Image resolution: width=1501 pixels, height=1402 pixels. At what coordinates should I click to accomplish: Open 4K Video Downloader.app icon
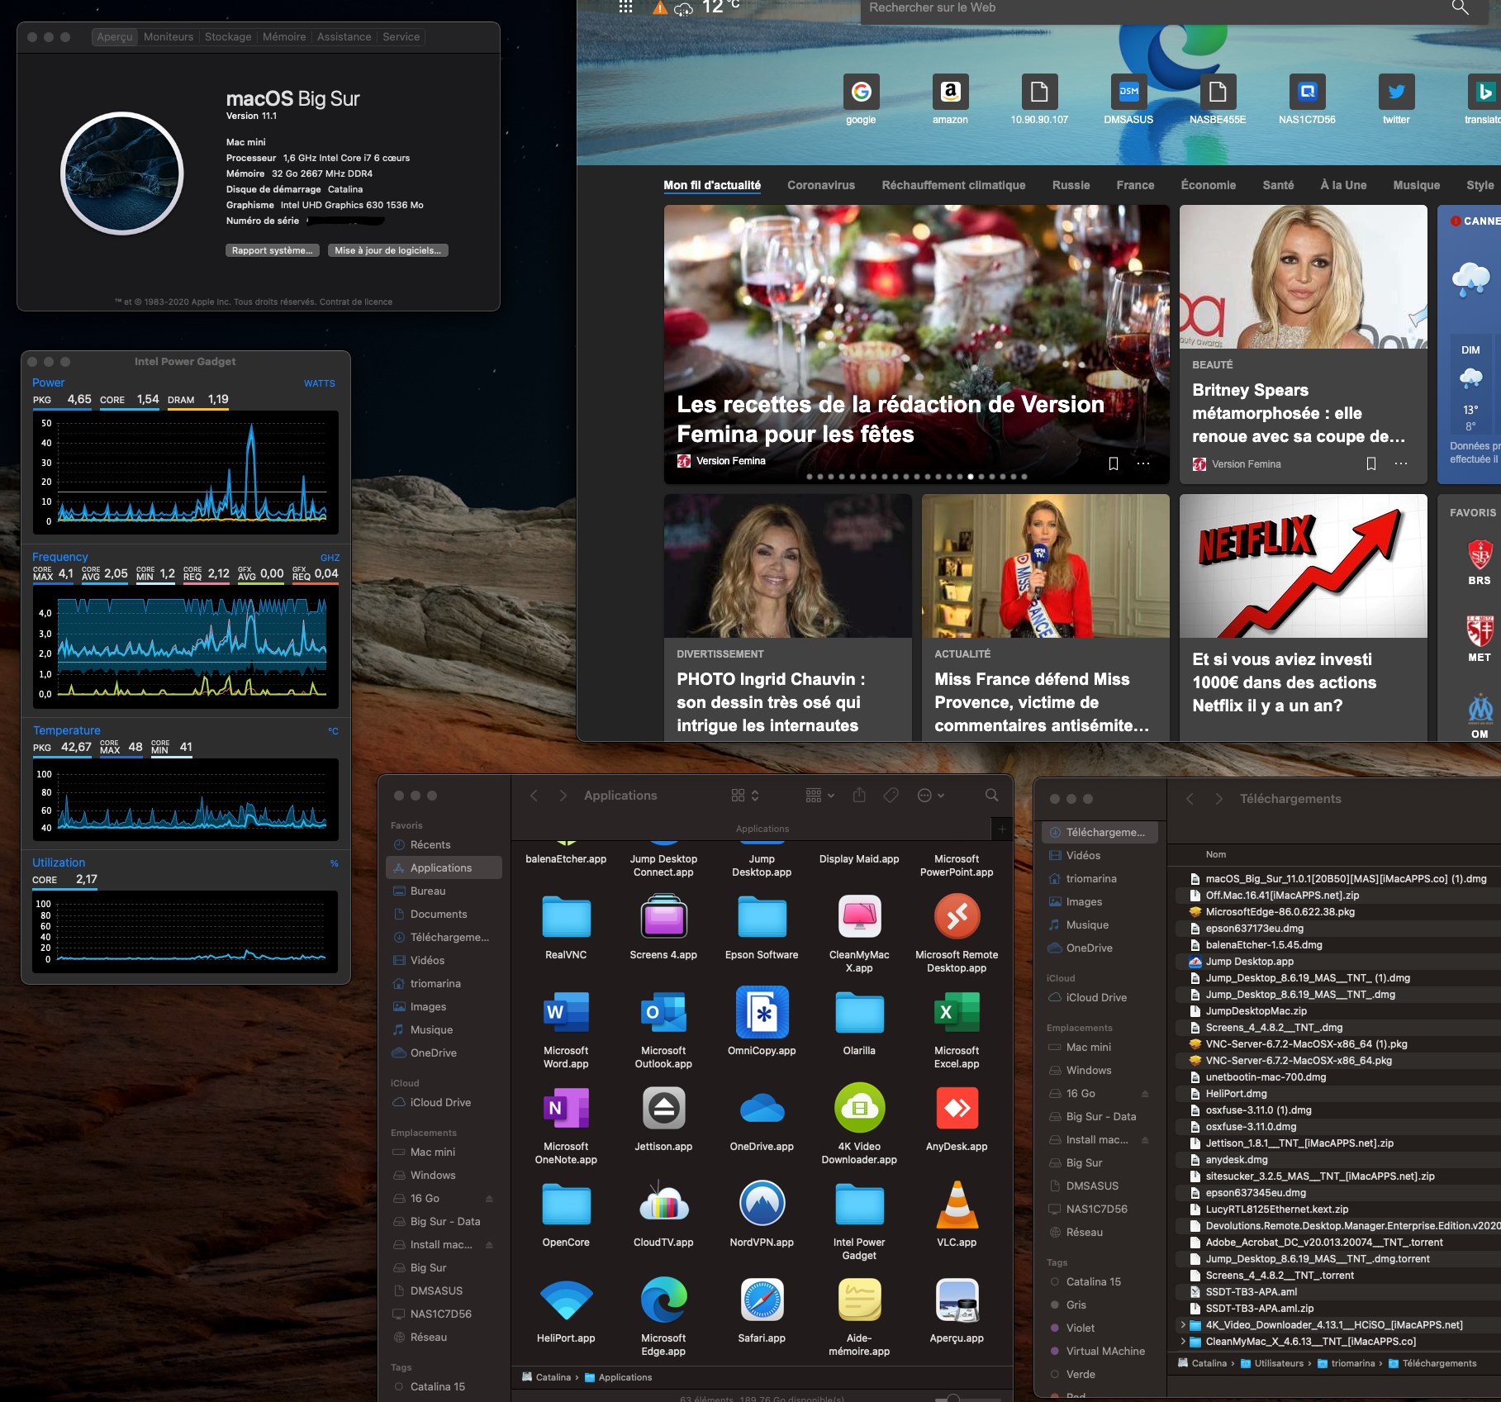(x=859, y=1109)
